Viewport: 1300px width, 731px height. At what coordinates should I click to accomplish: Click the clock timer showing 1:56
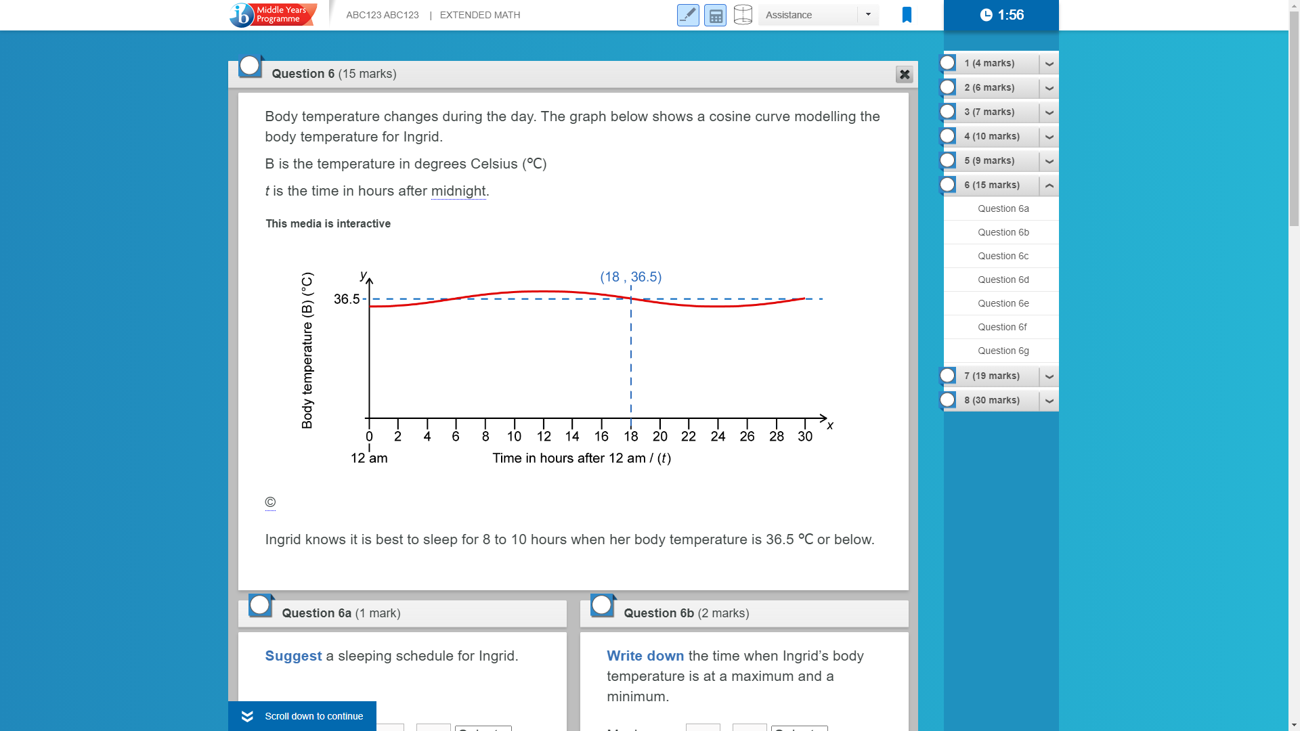tap(1001, 15)
